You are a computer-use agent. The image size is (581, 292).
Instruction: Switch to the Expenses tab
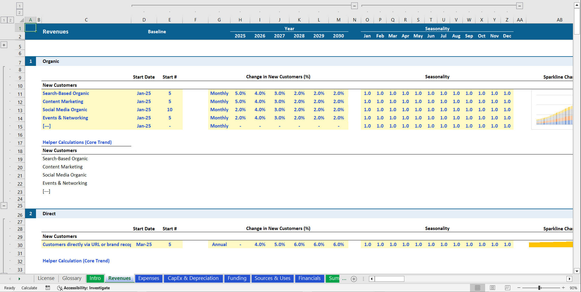(x=149, y=278)
